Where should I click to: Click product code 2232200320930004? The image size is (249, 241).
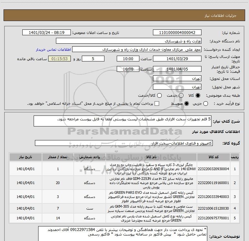point(213,169)
